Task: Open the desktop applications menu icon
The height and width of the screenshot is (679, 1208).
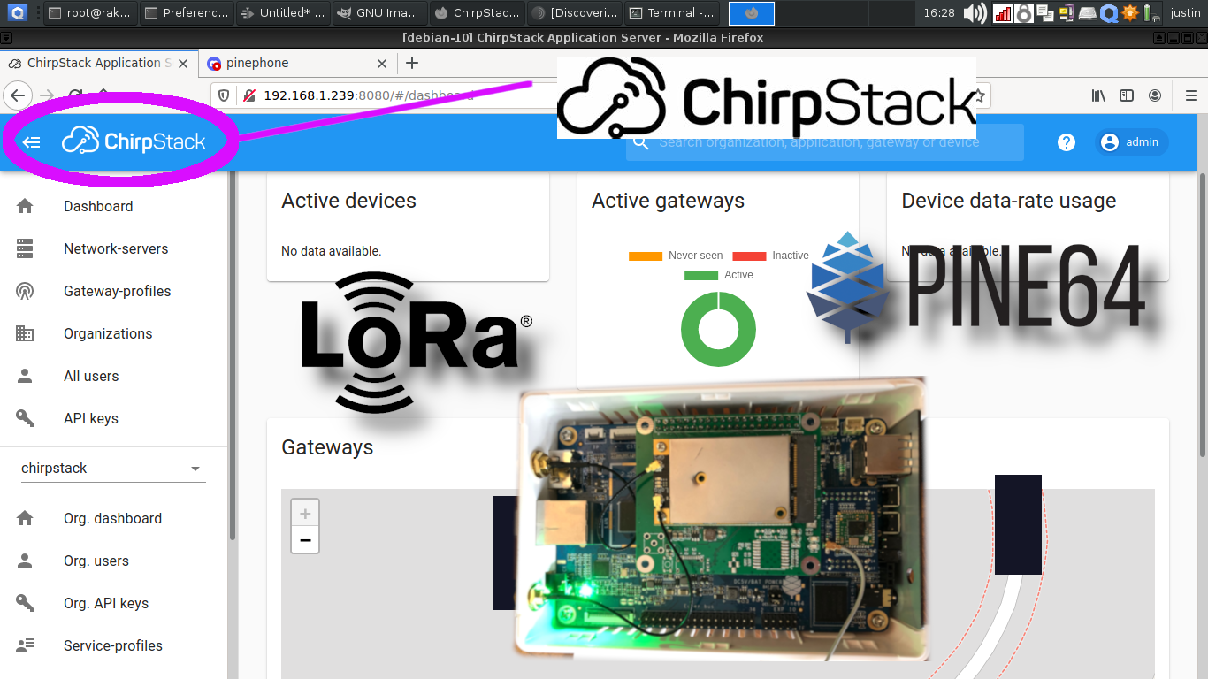Action: tap(18, 12)
